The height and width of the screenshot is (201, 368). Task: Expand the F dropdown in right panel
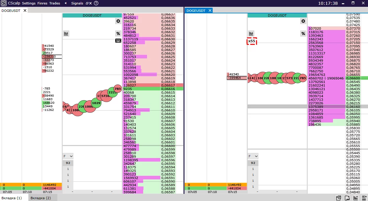(x=253, y=156)
